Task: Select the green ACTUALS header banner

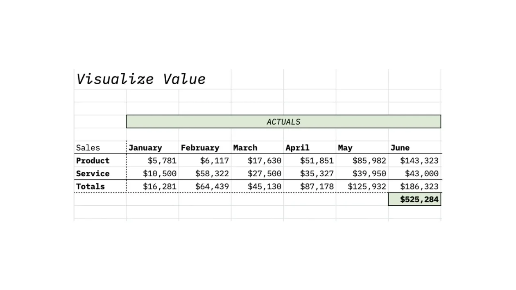Action: tap(283, 121)
